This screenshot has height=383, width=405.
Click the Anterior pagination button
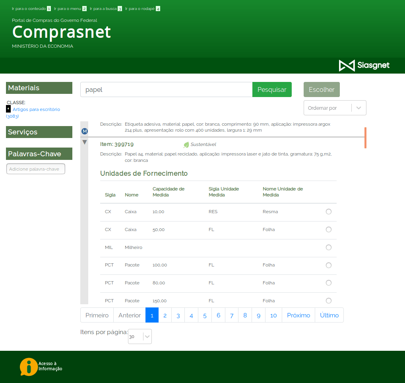point(130,315)
